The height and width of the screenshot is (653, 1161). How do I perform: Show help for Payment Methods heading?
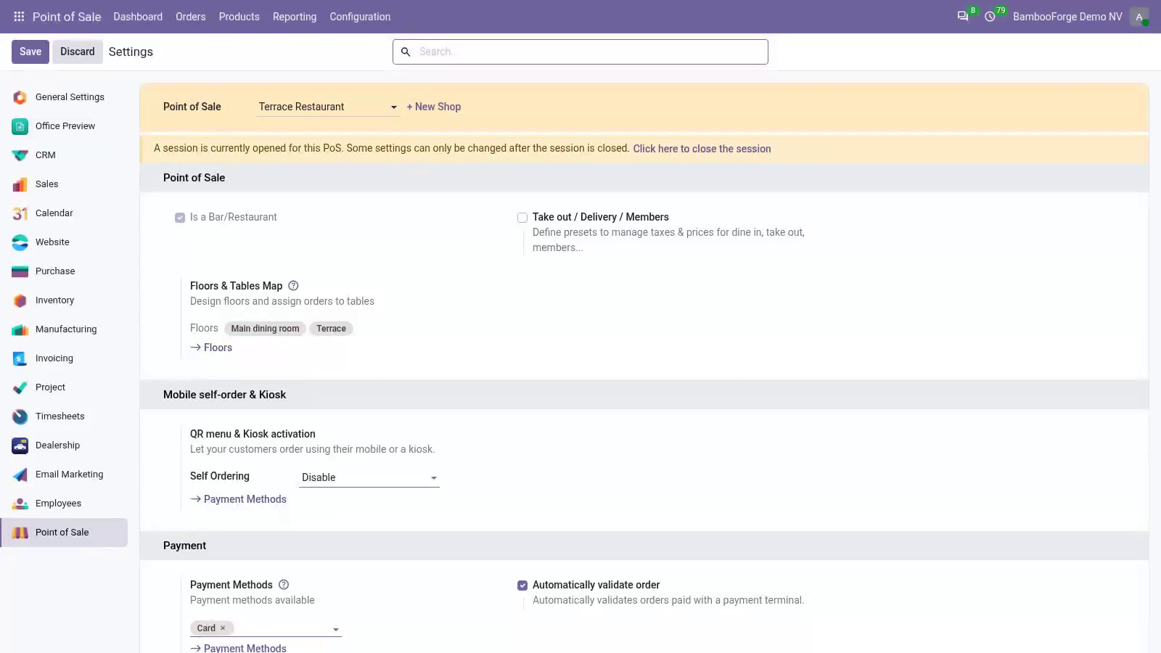284,585
